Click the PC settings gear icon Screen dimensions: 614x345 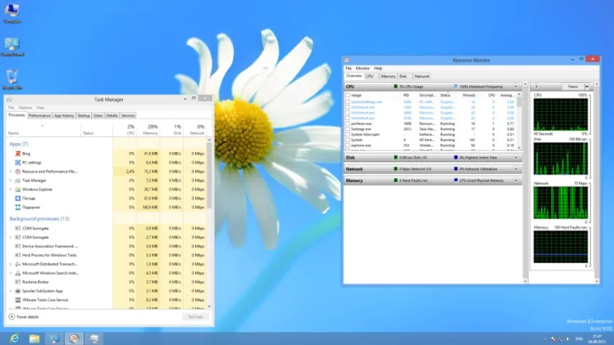(x=18, y=162)
